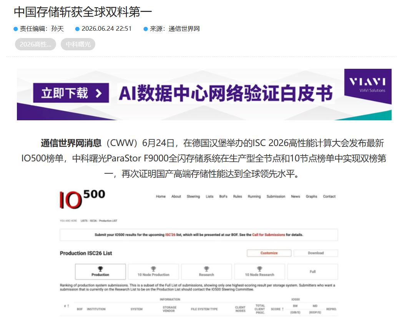Click the VIAVI Solutions logo
Viewport: 397px width, 317px height.
(368, 85)
